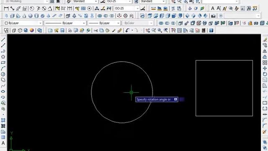The width and height of the screenshot is (268, 151).
Task: Create a new drawing with QNew
Action: tap(50, 30)
